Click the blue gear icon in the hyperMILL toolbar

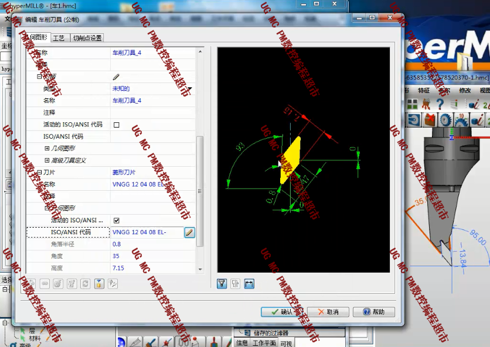pos(445,120)
